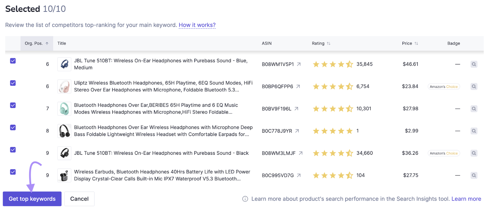
Task: Uncheck the JBL Tune 510BT Blue row
Action: (x=13, y=61)
